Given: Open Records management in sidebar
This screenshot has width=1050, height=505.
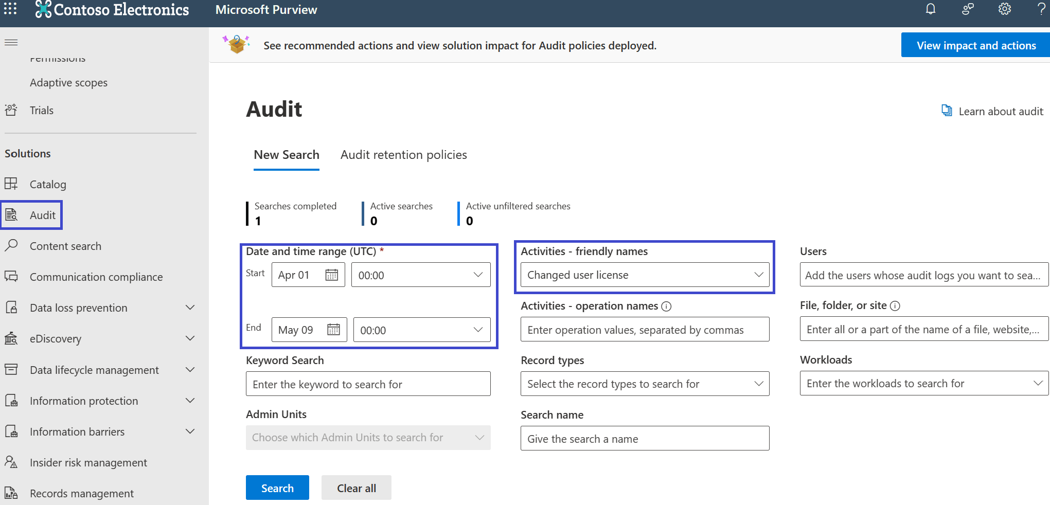Looking at the screenshot, I should tap(82, 494).
